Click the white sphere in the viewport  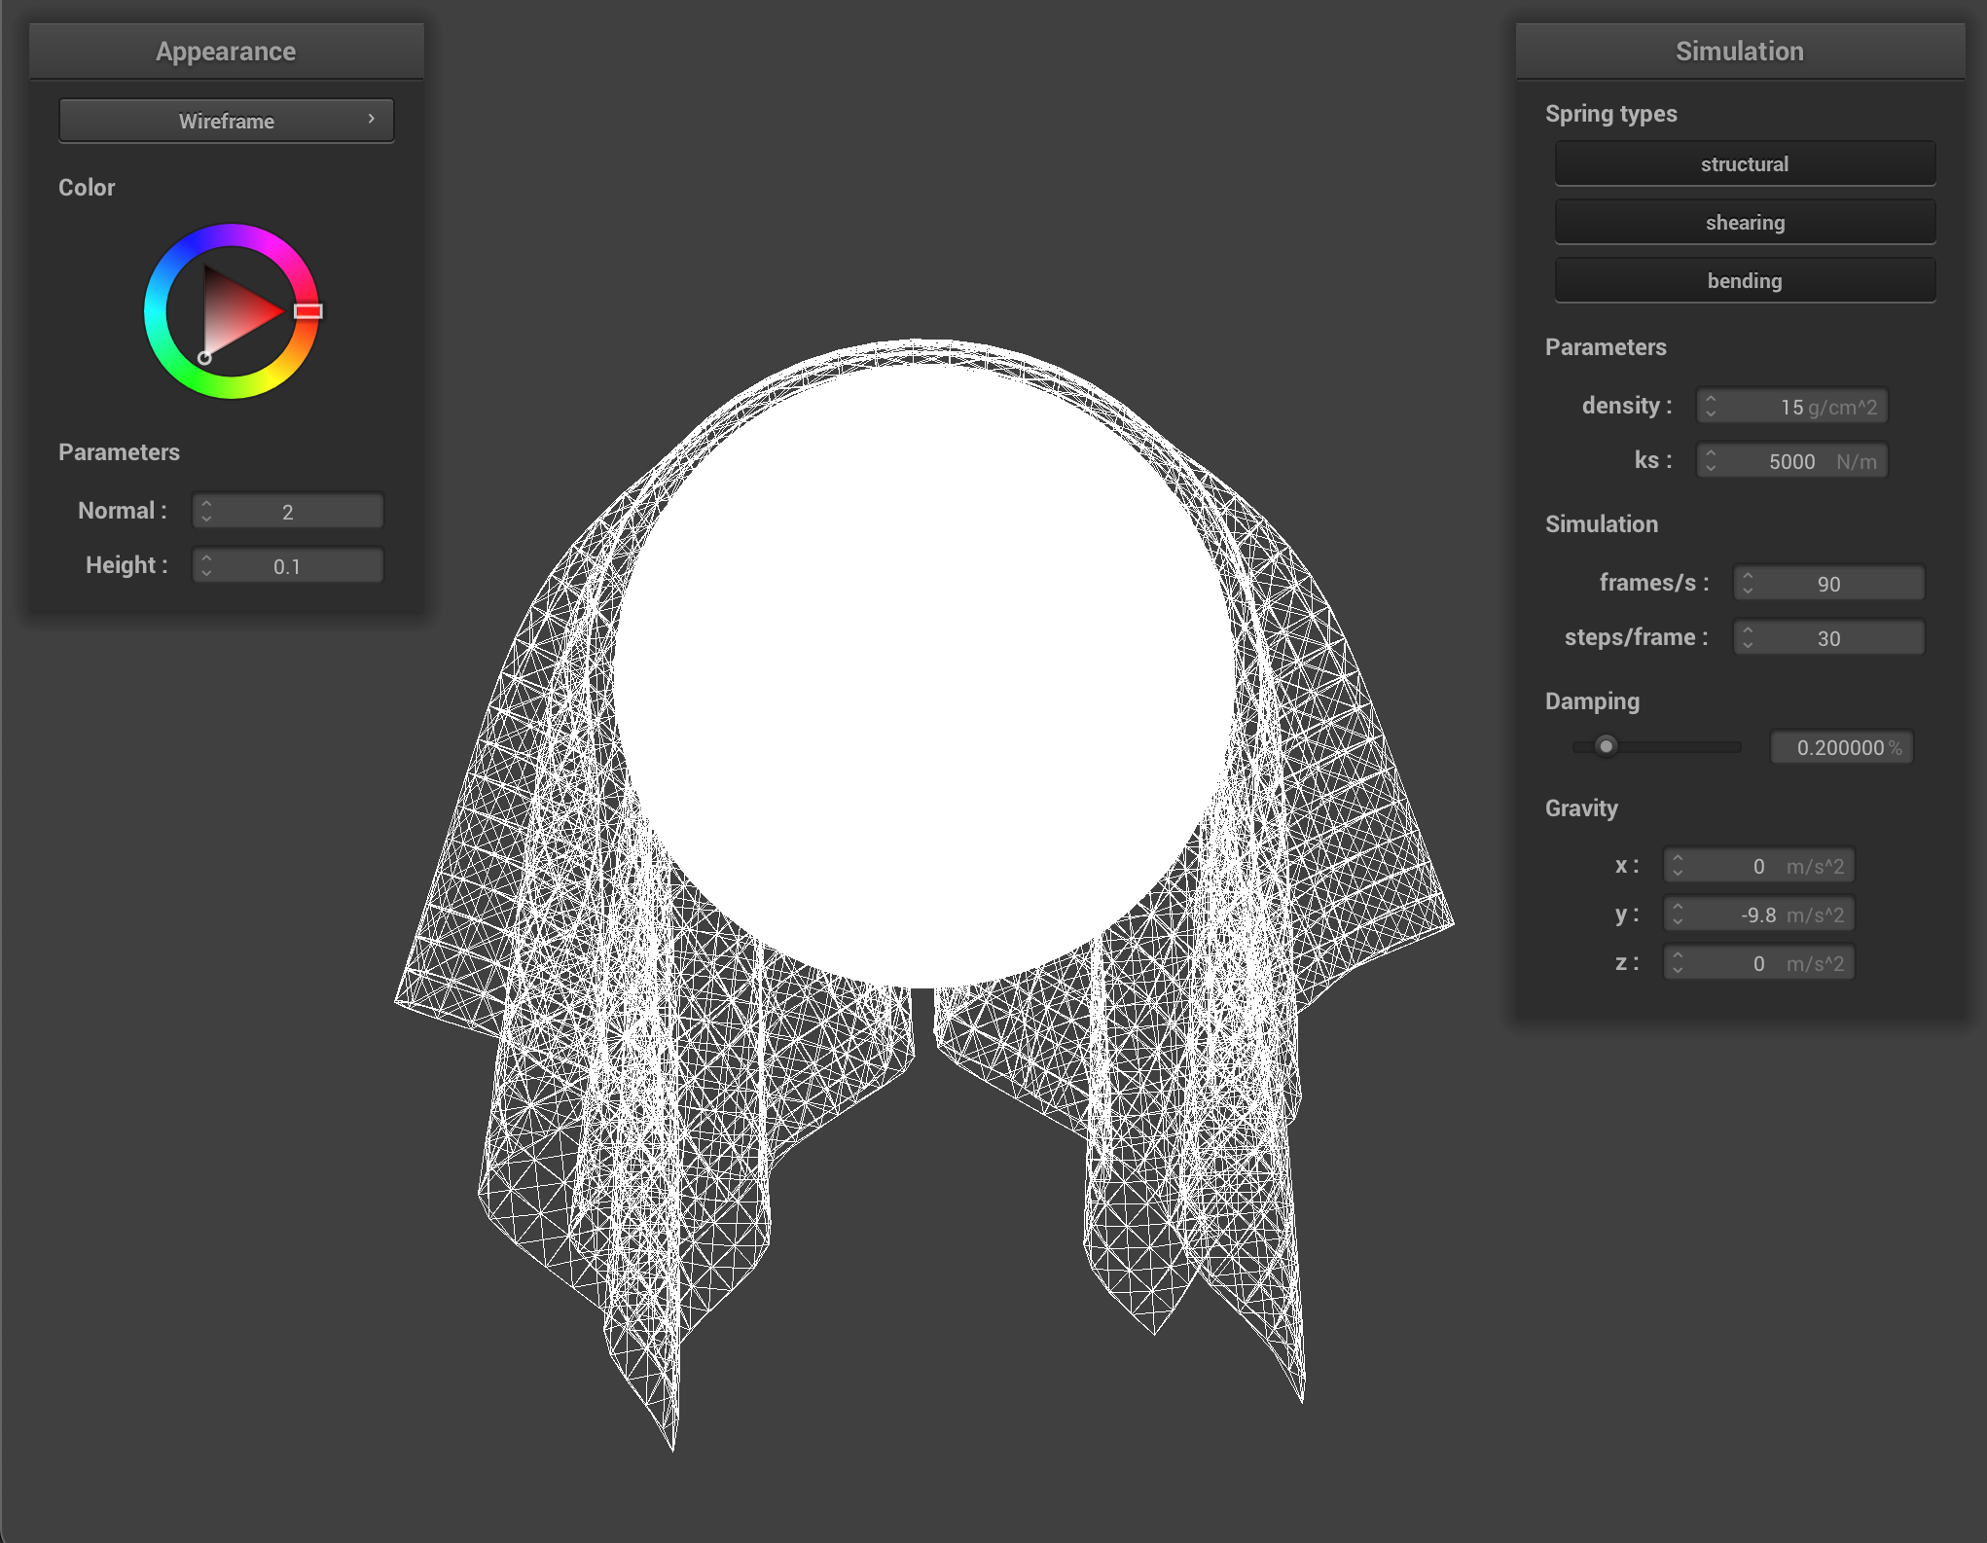922,675
